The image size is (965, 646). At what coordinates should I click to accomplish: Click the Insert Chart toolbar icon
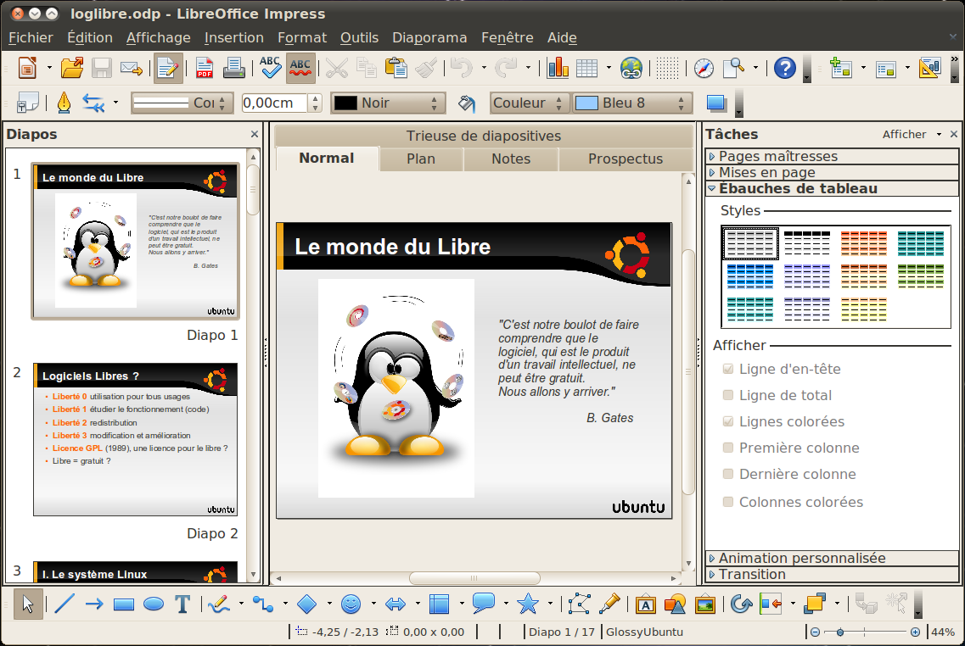point(558,68)
